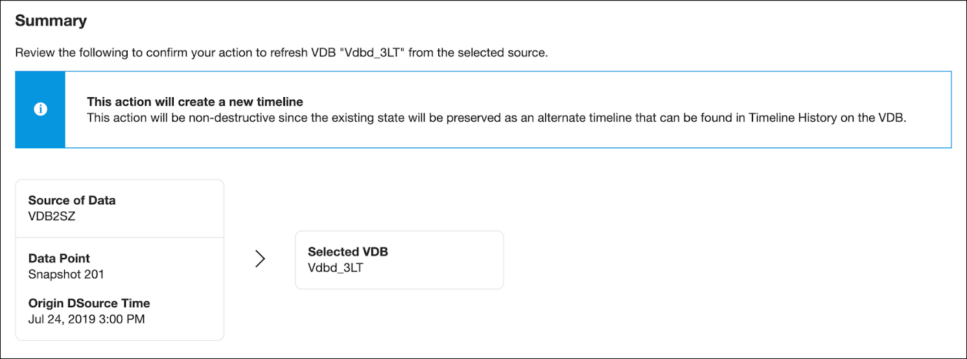Click the blue info icon in the banner
The height and width of the screenshot is (359, 967).
[40, 110]
